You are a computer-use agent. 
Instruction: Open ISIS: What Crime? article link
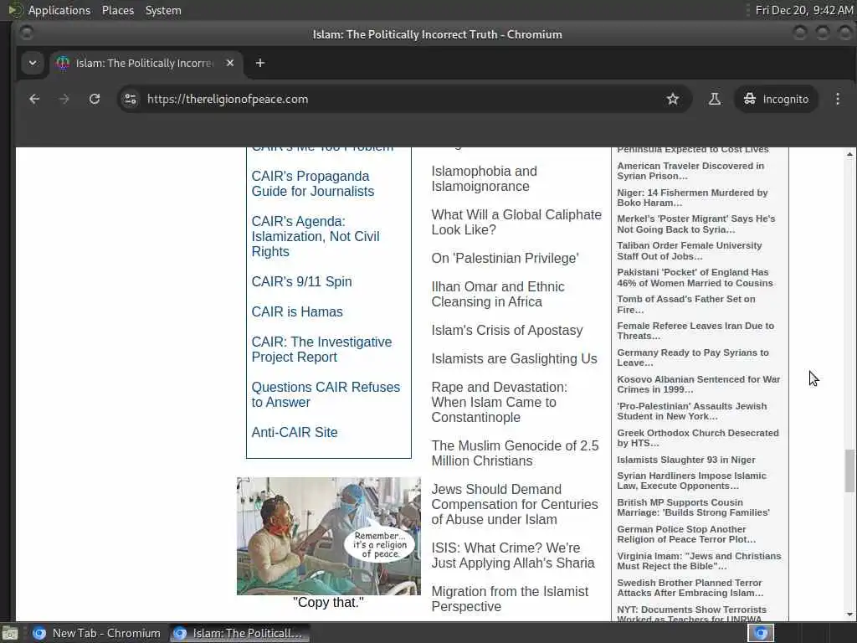tap(513, 556)
